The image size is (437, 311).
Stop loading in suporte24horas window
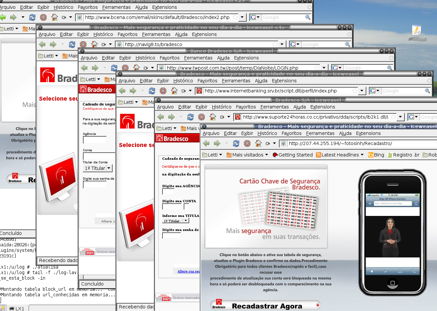[202, 117]
